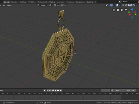Click the End frame field 250
The width and height of the screenshot is (139, 104).
tap(131, 90)
